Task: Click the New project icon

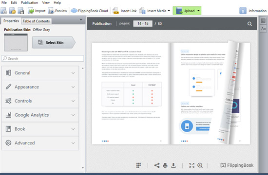Action: point(4,11)
